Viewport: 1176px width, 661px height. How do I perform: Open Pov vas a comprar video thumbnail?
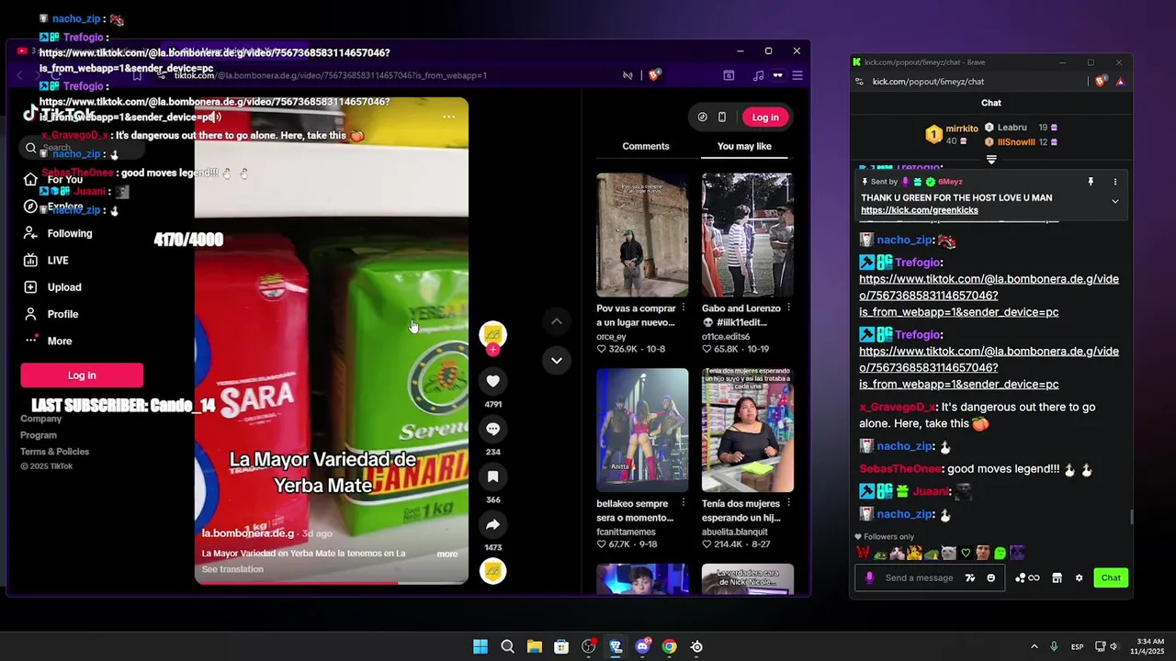pos(642,235)
